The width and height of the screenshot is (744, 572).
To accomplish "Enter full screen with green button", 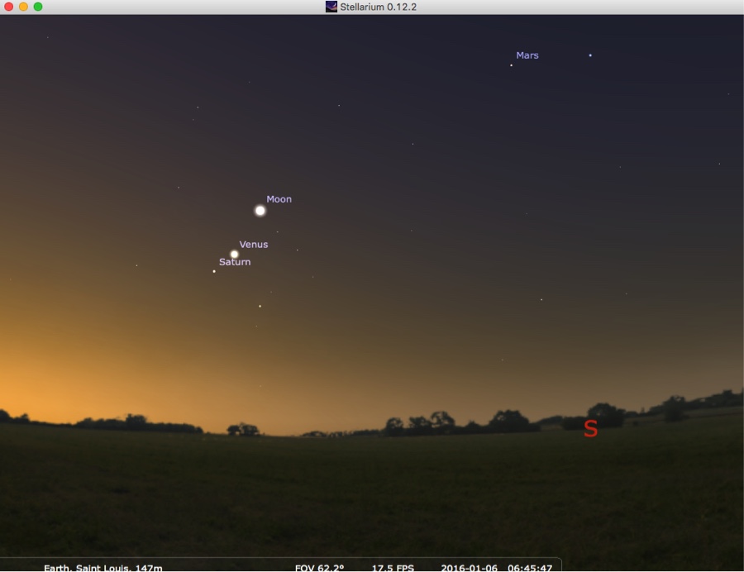I will [38, 7].
